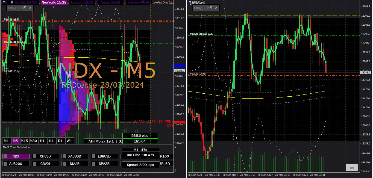Click the 536.0 pips readout
This screenshot has width=373, height=178.
coord(140,135)
